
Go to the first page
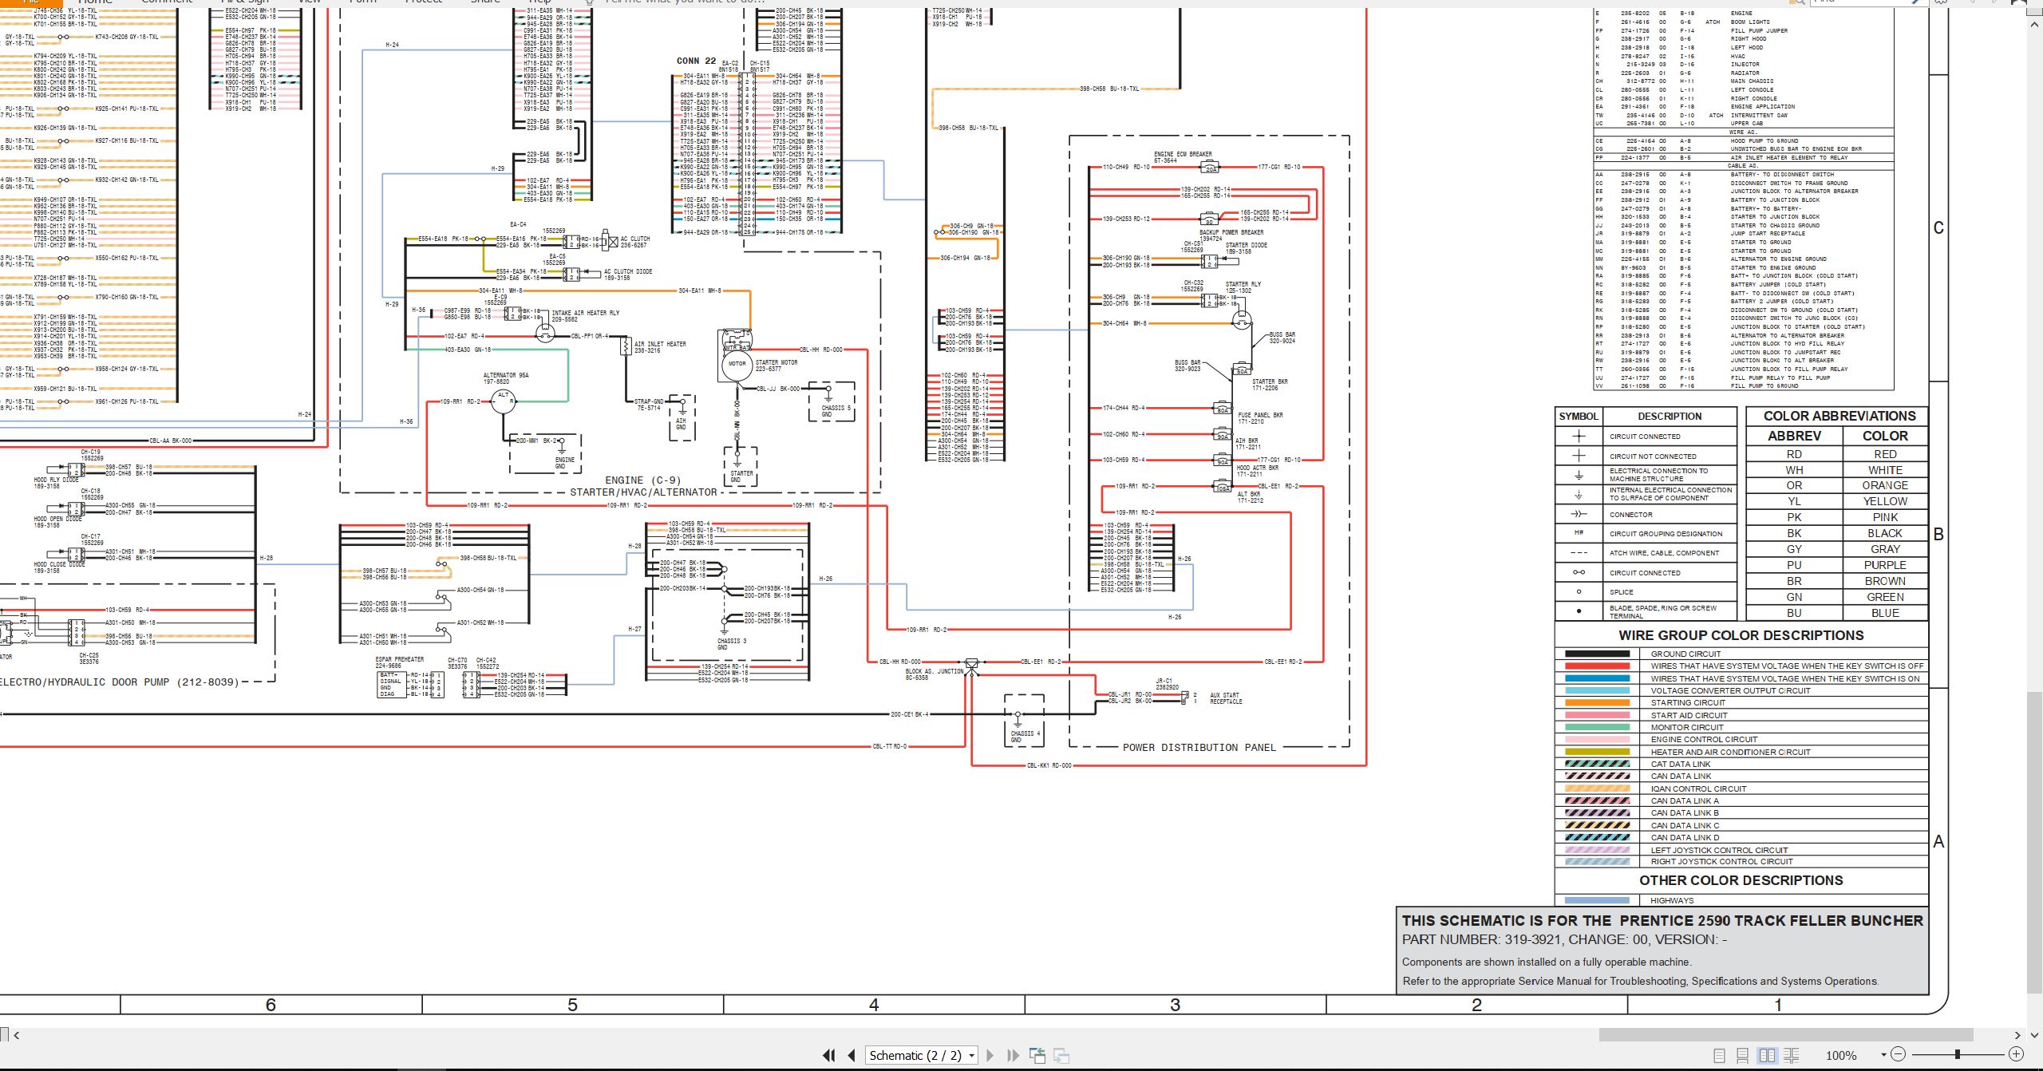(x=829, y=1055)
